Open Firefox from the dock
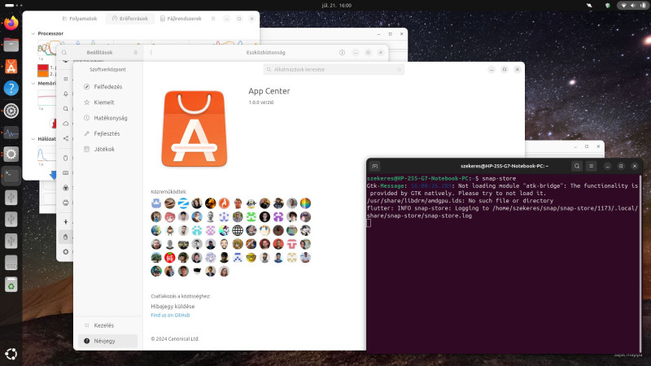 (x=11, y=23)
